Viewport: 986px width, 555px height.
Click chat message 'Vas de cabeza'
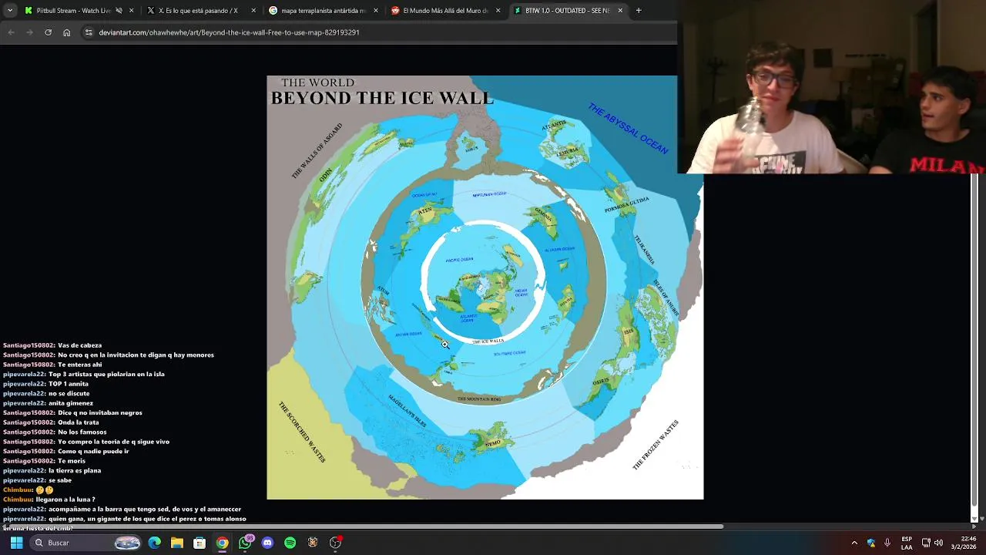tap(79, 345)
